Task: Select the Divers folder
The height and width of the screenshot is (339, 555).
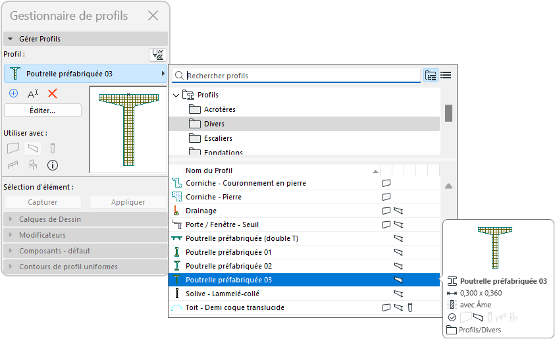Action: (304, 124)
